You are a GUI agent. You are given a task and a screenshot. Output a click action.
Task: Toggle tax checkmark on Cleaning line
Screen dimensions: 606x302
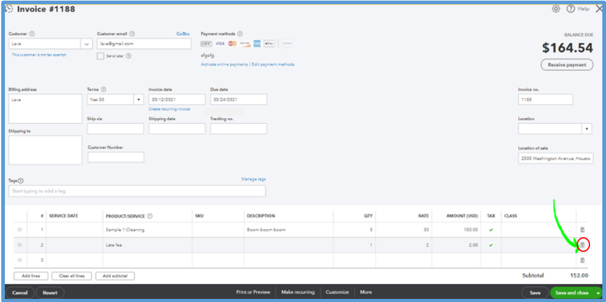click(x=491, y=229)
